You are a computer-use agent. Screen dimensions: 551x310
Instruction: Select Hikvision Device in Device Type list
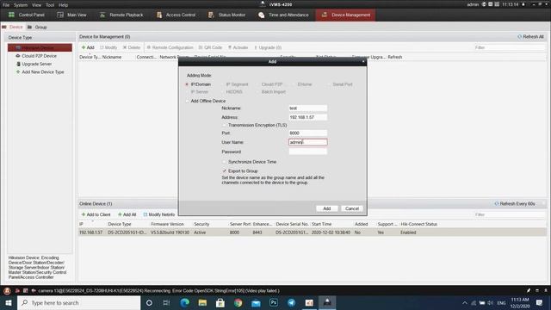coord(40,47)
